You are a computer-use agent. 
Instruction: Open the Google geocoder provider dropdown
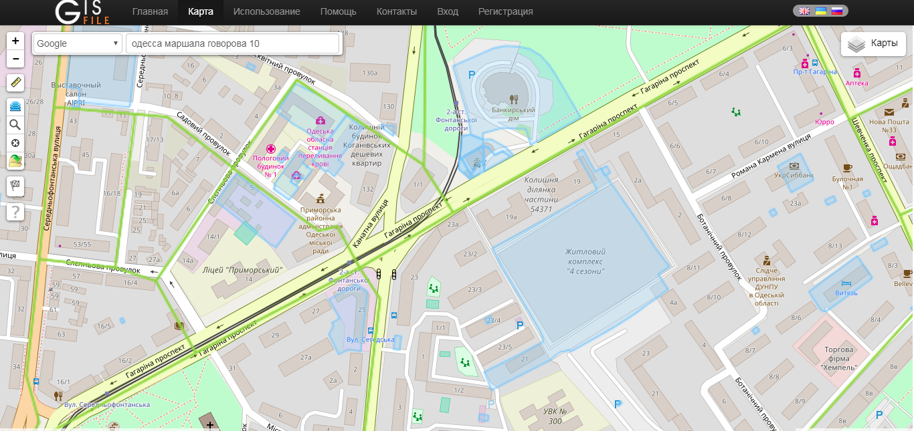[77, 43]
